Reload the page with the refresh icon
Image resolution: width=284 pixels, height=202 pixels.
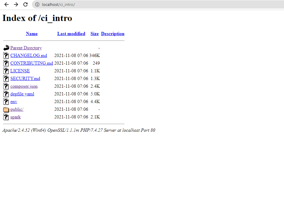25,4
